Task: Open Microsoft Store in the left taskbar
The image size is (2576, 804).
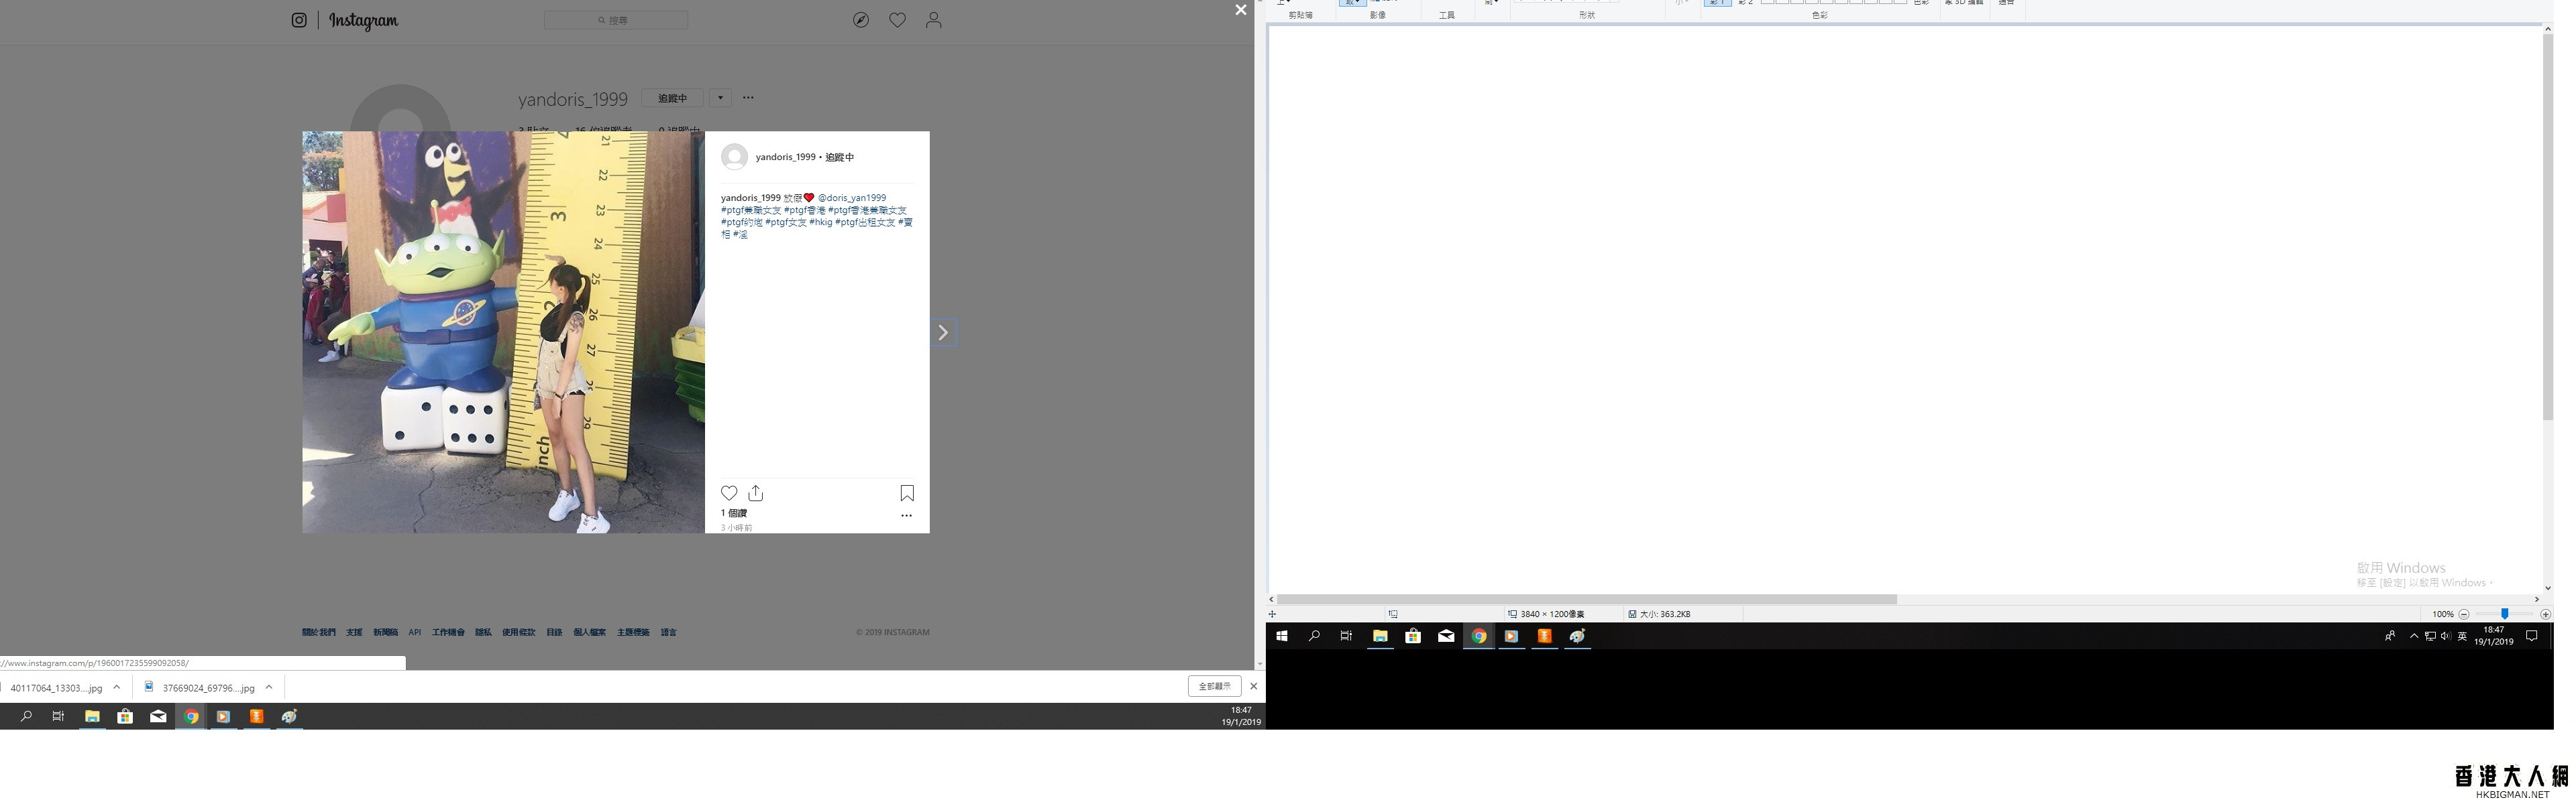Action: [x=125, y=716]
